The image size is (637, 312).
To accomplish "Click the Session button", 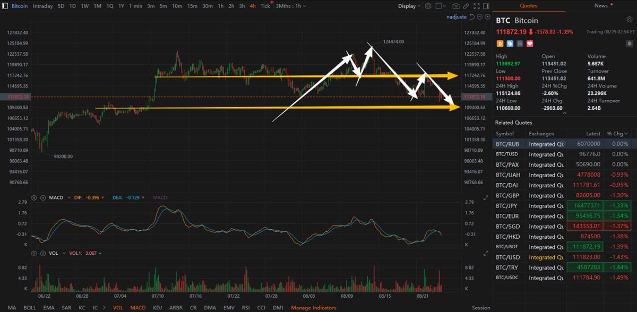I will coord(481,308).
